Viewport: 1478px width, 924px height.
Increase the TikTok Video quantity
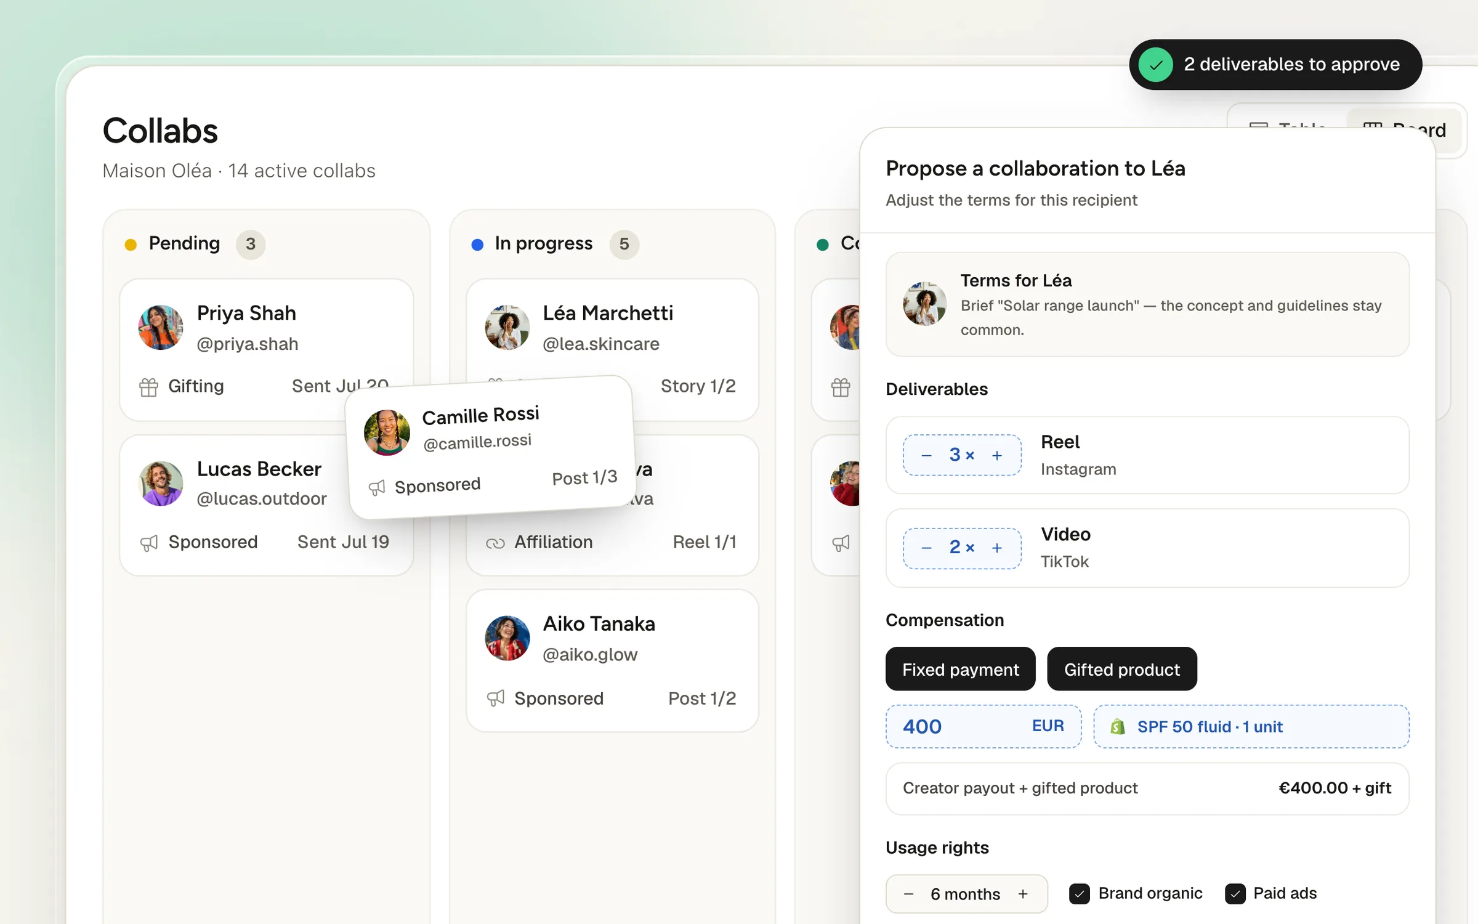tap(997, 548)
